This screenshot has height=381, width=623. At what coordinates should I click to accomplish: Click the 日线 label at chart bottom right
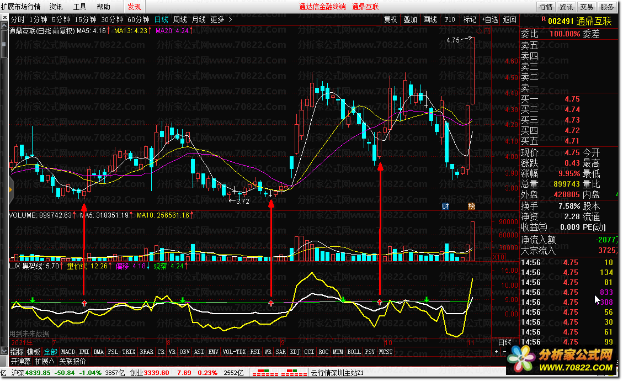505,342
